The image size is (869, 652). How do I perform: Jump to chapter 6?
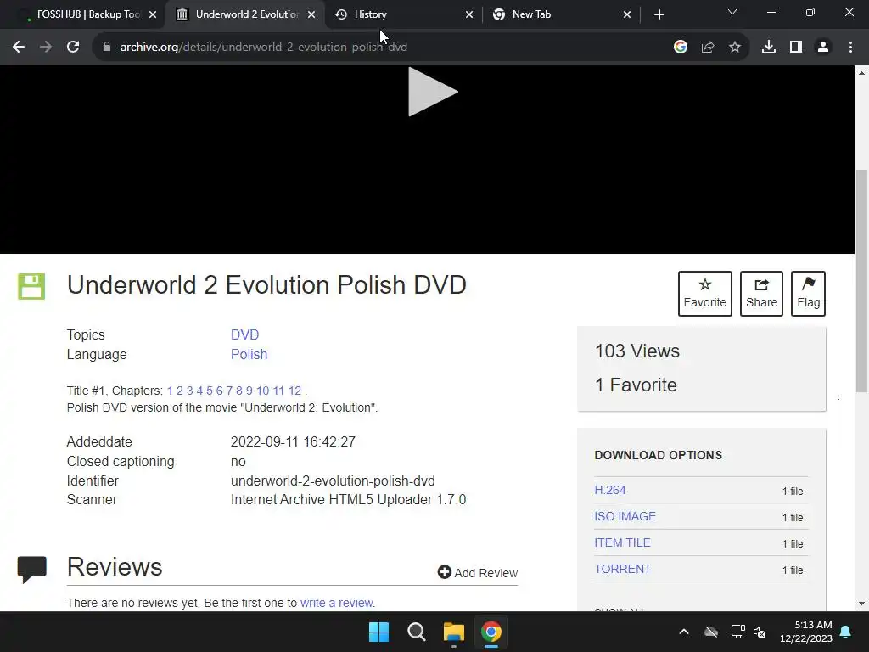pos(220,391)
